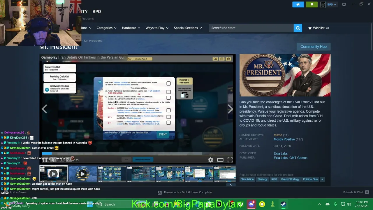The image size is (373, 210).
Task: Pause the gameplay trailer
Action: 45,160
